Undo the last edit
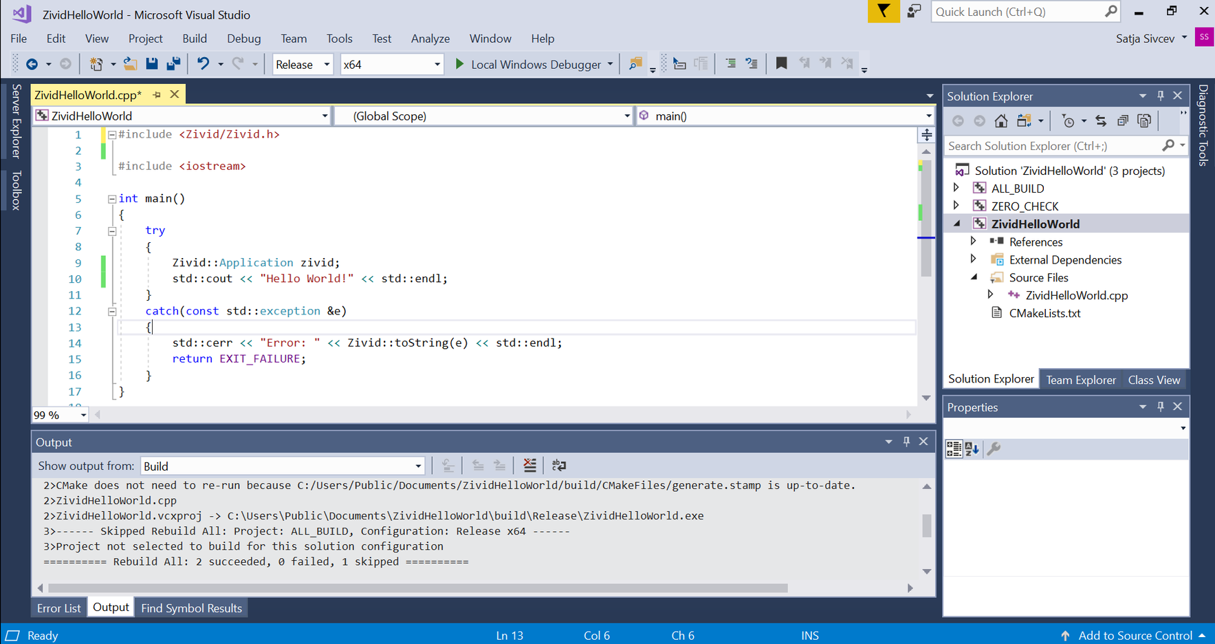 click(203, 64)
